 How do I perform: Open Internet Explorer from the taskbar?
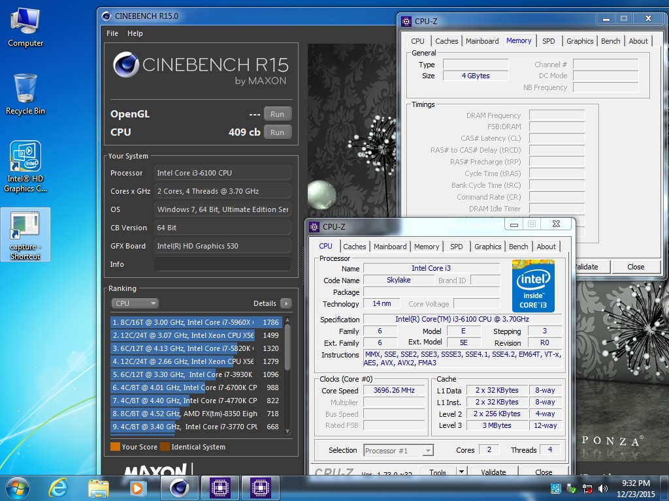point(58,488)
